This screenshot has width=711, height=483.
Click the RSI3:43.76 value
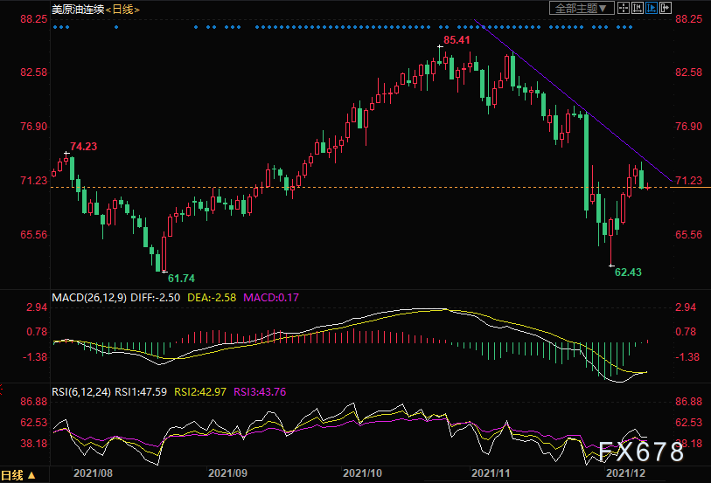pos(260,391)
